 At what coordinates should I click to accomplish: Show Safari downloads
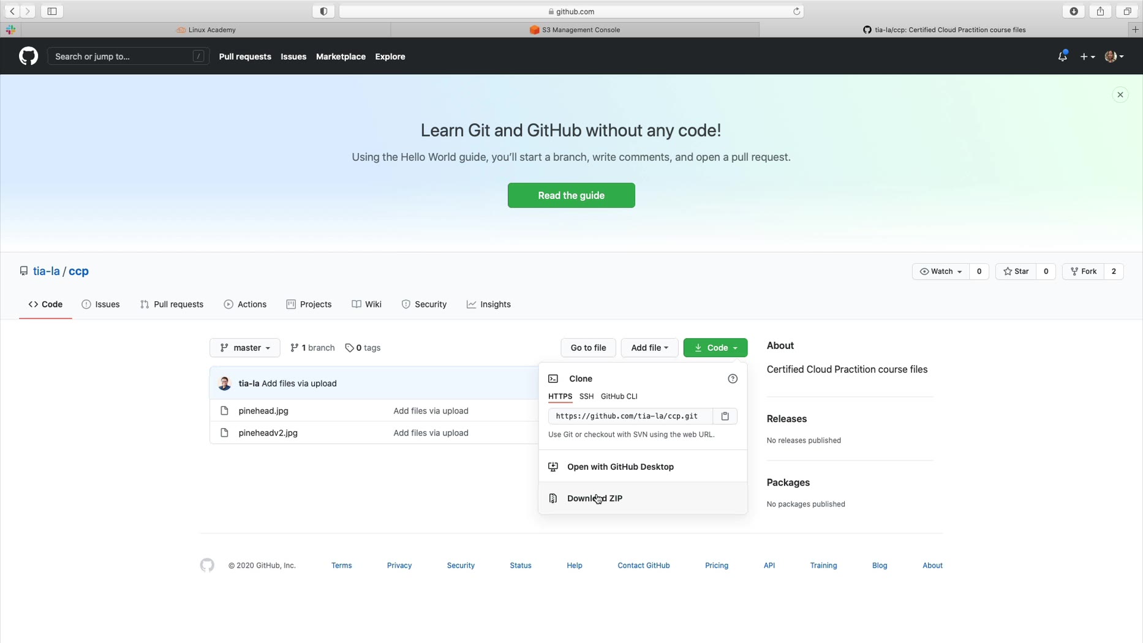click(1074, 11)
